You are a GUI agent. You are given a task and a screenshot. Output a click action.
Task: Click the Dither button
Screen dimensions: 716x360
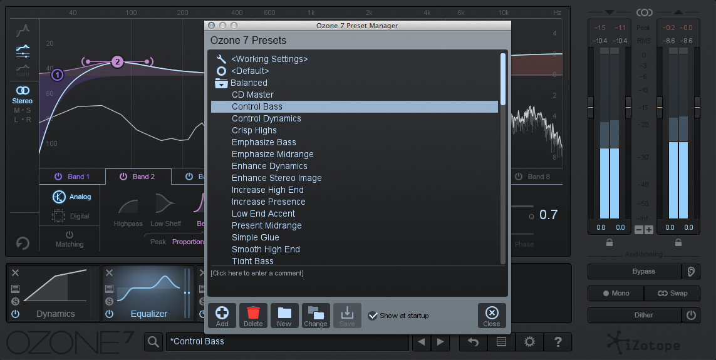[x=635, y=316]
